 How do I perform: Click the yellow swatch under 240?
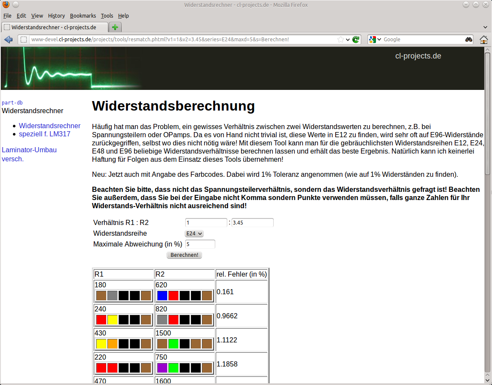(112, 320)
